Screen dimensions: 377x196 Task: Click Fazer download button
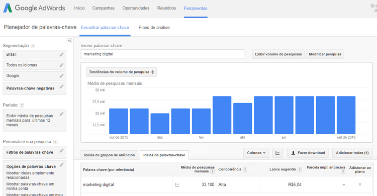point(308,153)
